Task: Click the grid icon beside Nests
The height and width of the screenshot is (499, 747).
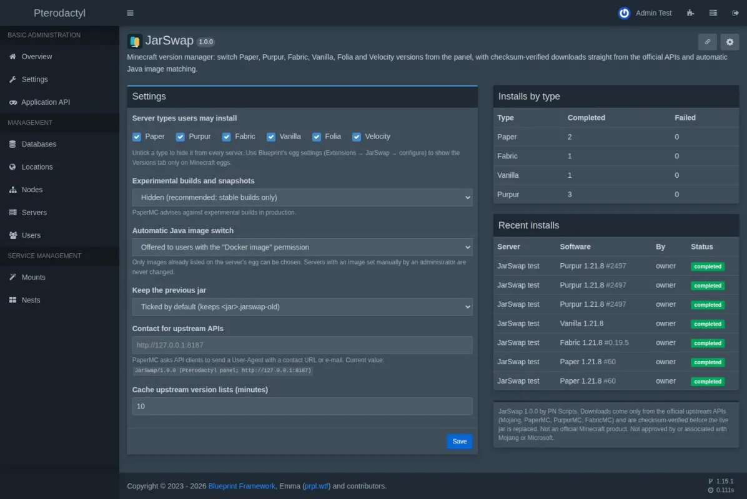Action: [12, 299]
